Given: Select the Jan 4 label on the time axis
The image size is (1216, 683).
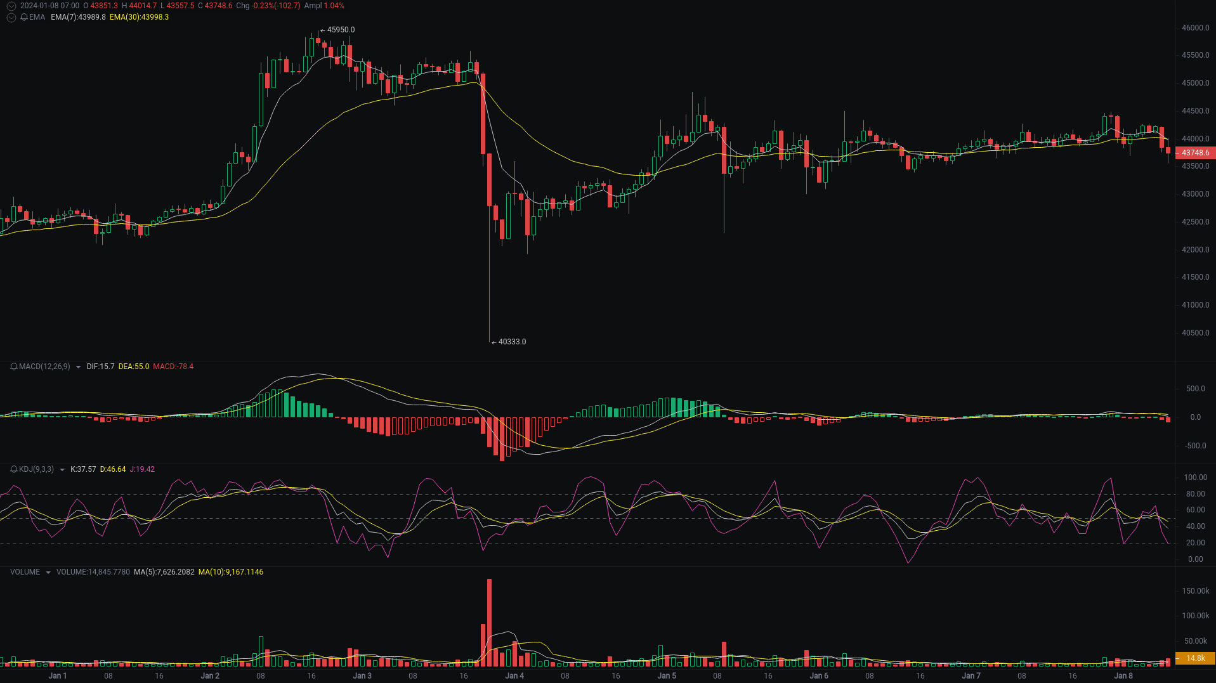Looking at the screenshot, I should [x=515, y=676].
